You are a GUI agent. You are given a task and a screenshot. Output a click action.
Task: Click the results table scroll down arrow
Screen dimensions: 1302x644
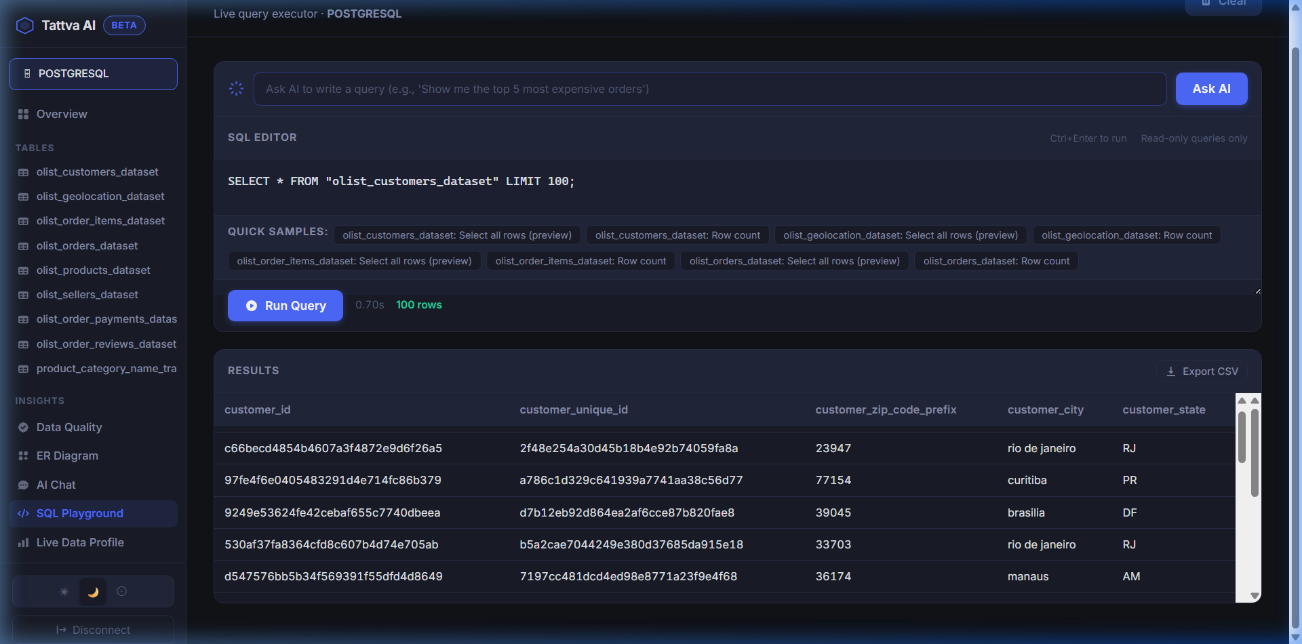click(x=1255, y=596)
